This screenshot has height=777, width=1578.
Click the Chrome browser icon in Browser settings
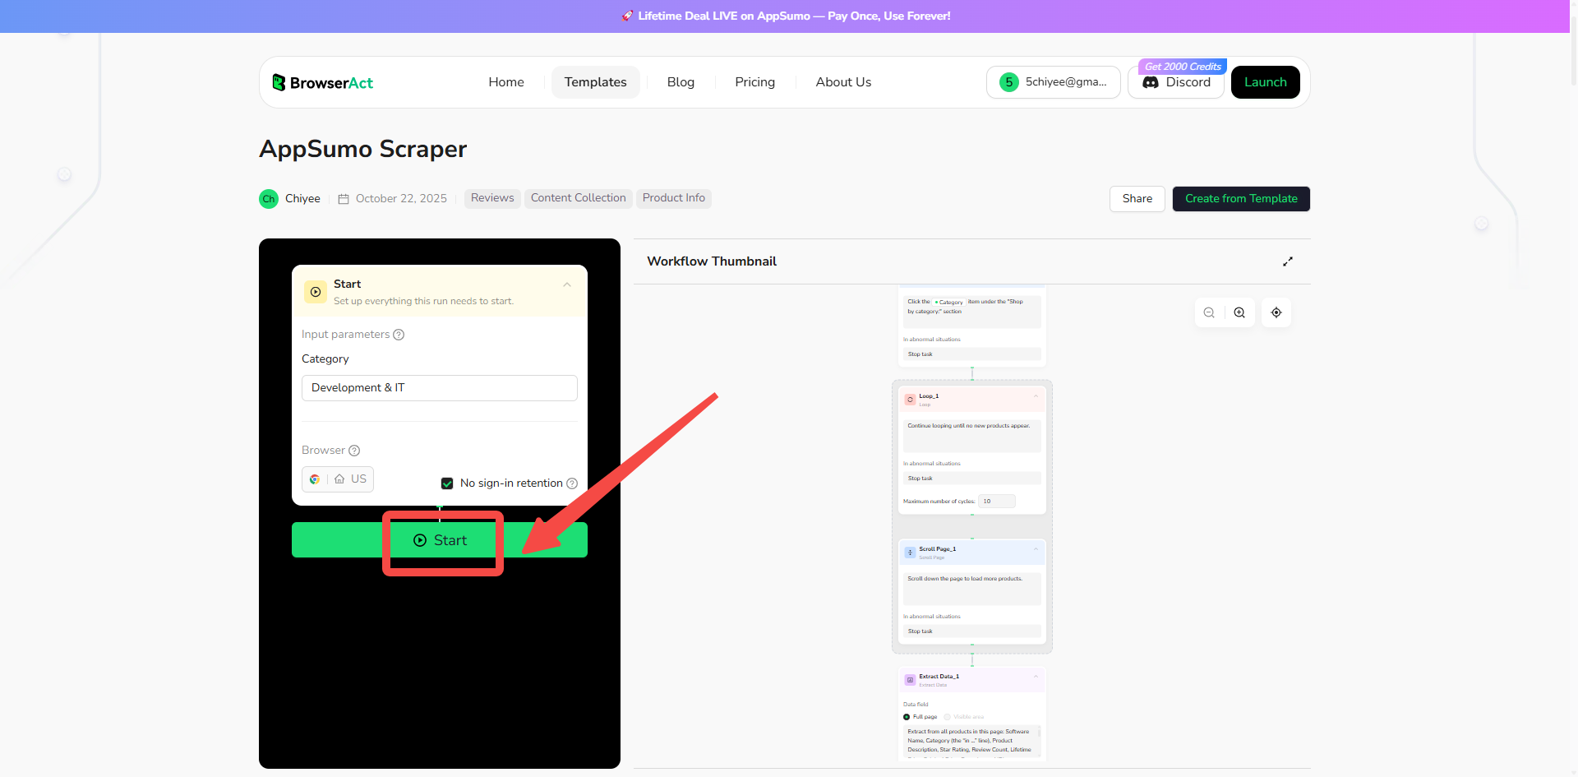coord(314,479)
